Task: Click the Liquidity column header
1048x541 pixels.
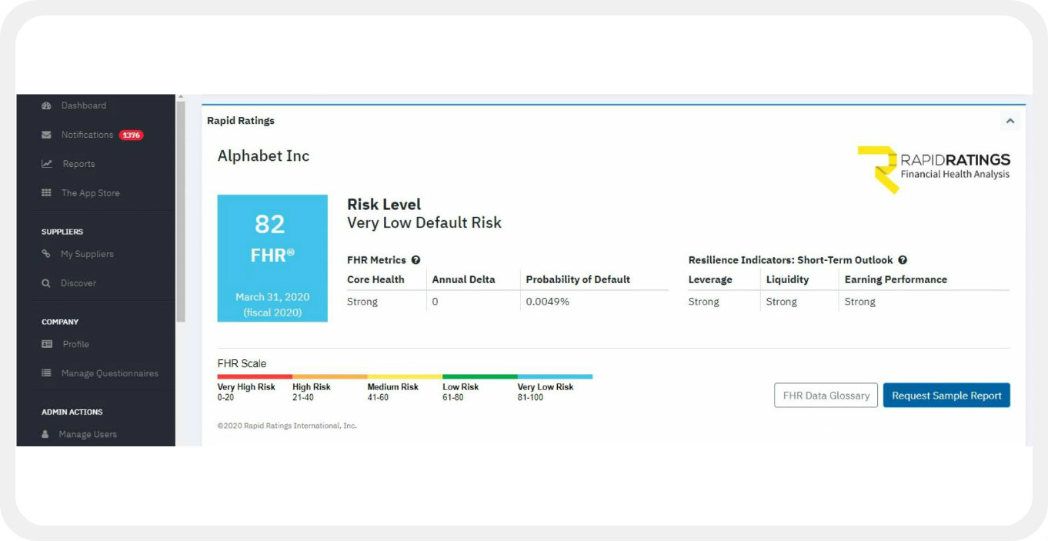Action: [787, 279]
